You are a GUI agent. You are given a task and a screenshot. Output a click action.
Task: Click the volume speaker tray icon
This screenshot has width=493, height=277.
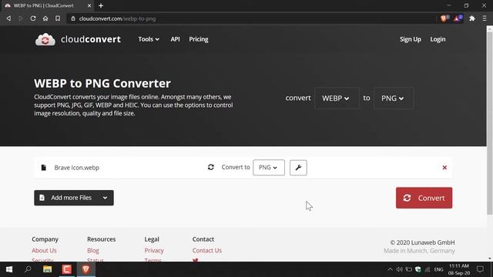(399, 269)
